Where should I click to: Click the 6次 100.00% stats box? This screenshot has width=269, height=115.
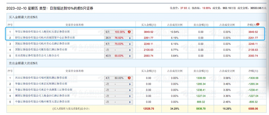point(118,32)
